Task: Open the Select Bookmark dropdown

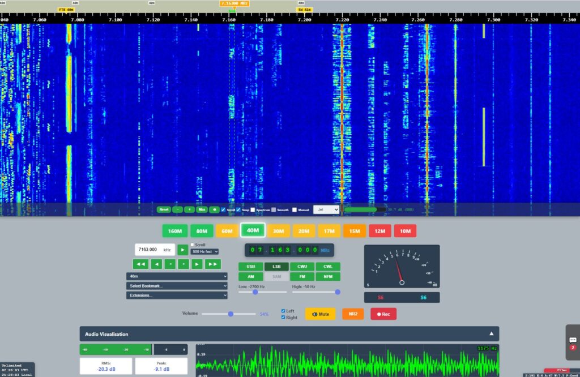Action: [x=177, y=286]
